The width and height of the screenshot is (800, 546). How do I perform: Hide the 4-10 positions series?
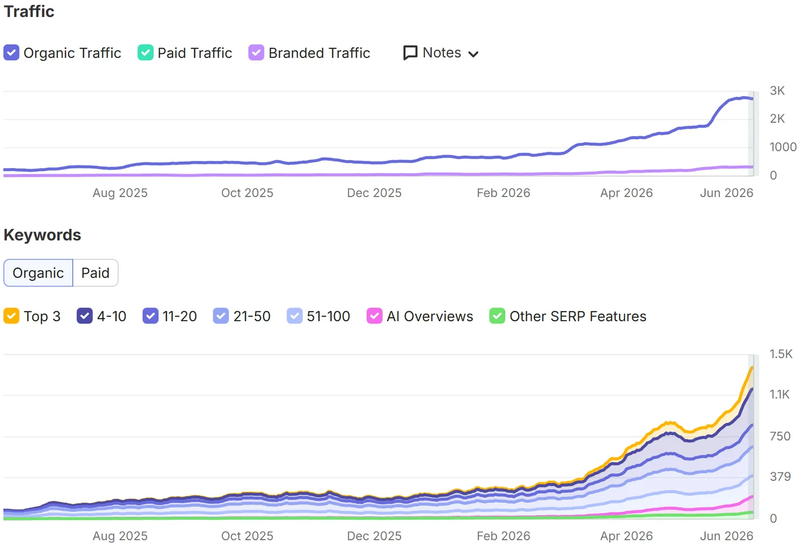click(84, 316)
